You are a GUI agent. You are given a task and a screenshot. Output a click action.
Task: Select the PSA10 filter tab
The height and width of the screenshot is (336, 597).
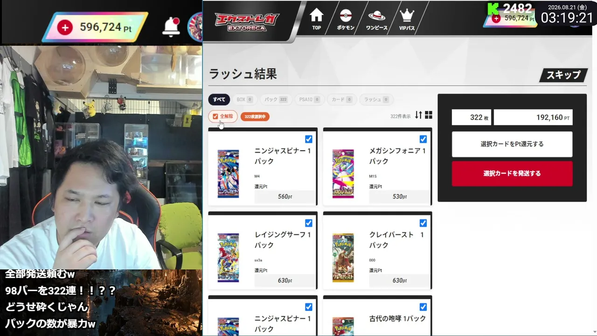[310, 99]
